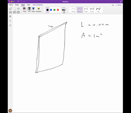Activate Text Mode tool
Image resolution: width=131 pixels, height=113 pixels.
(11, 10)
